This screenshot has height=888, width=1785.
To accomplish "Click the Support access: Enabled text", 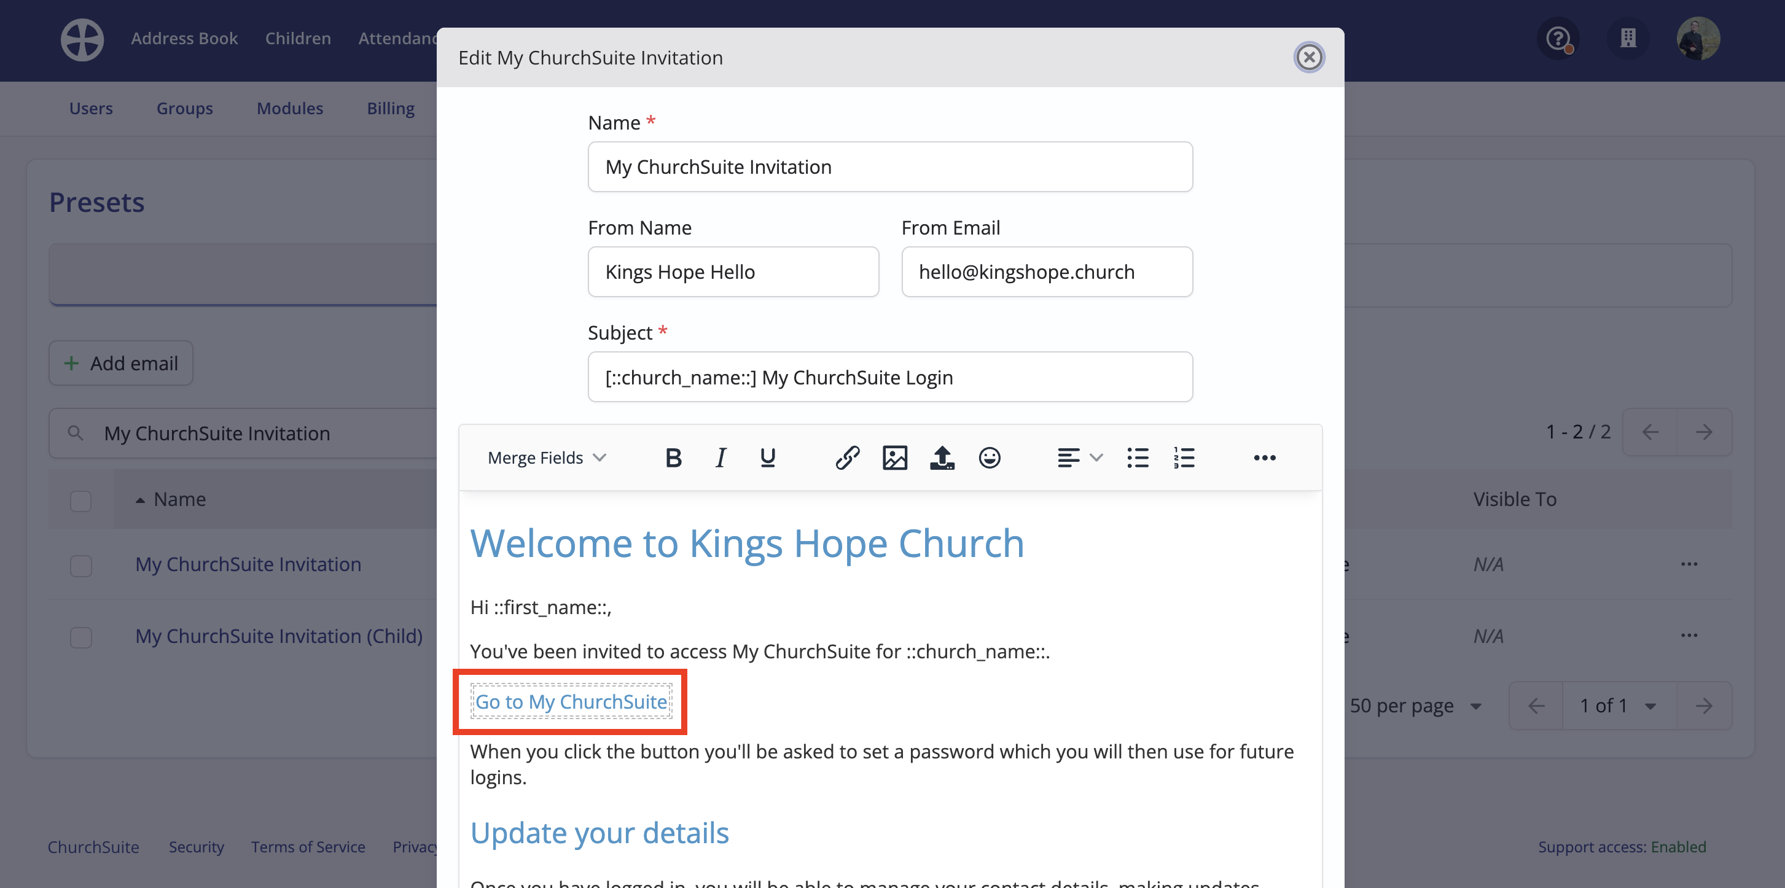I will [x=1622, y=847].
